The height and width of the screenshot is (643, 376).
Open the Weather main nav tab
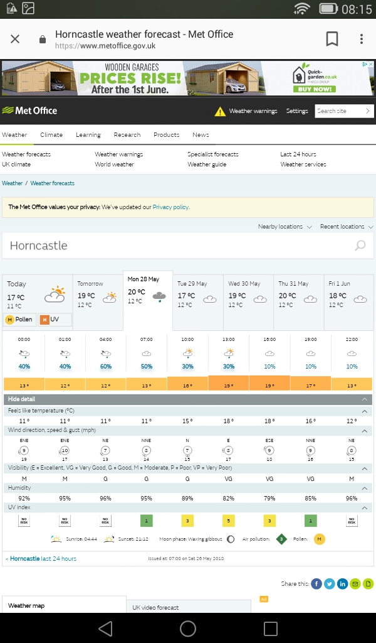pyautogui.click(x=14, y=134)
